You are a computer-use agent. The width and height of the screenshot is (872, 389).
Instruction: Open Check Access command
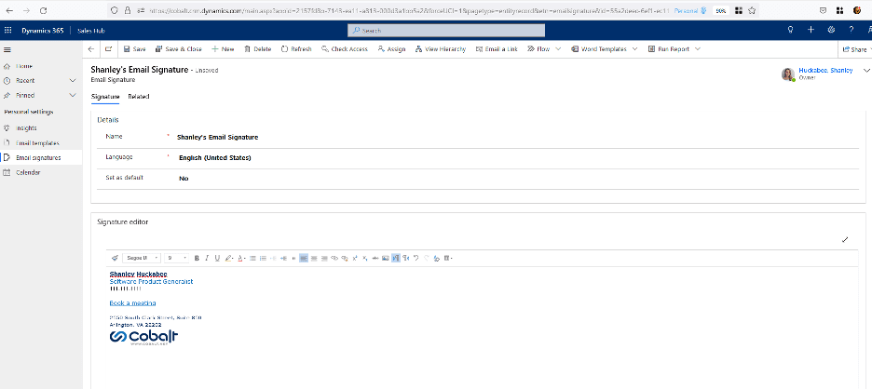tap(345, 49)
